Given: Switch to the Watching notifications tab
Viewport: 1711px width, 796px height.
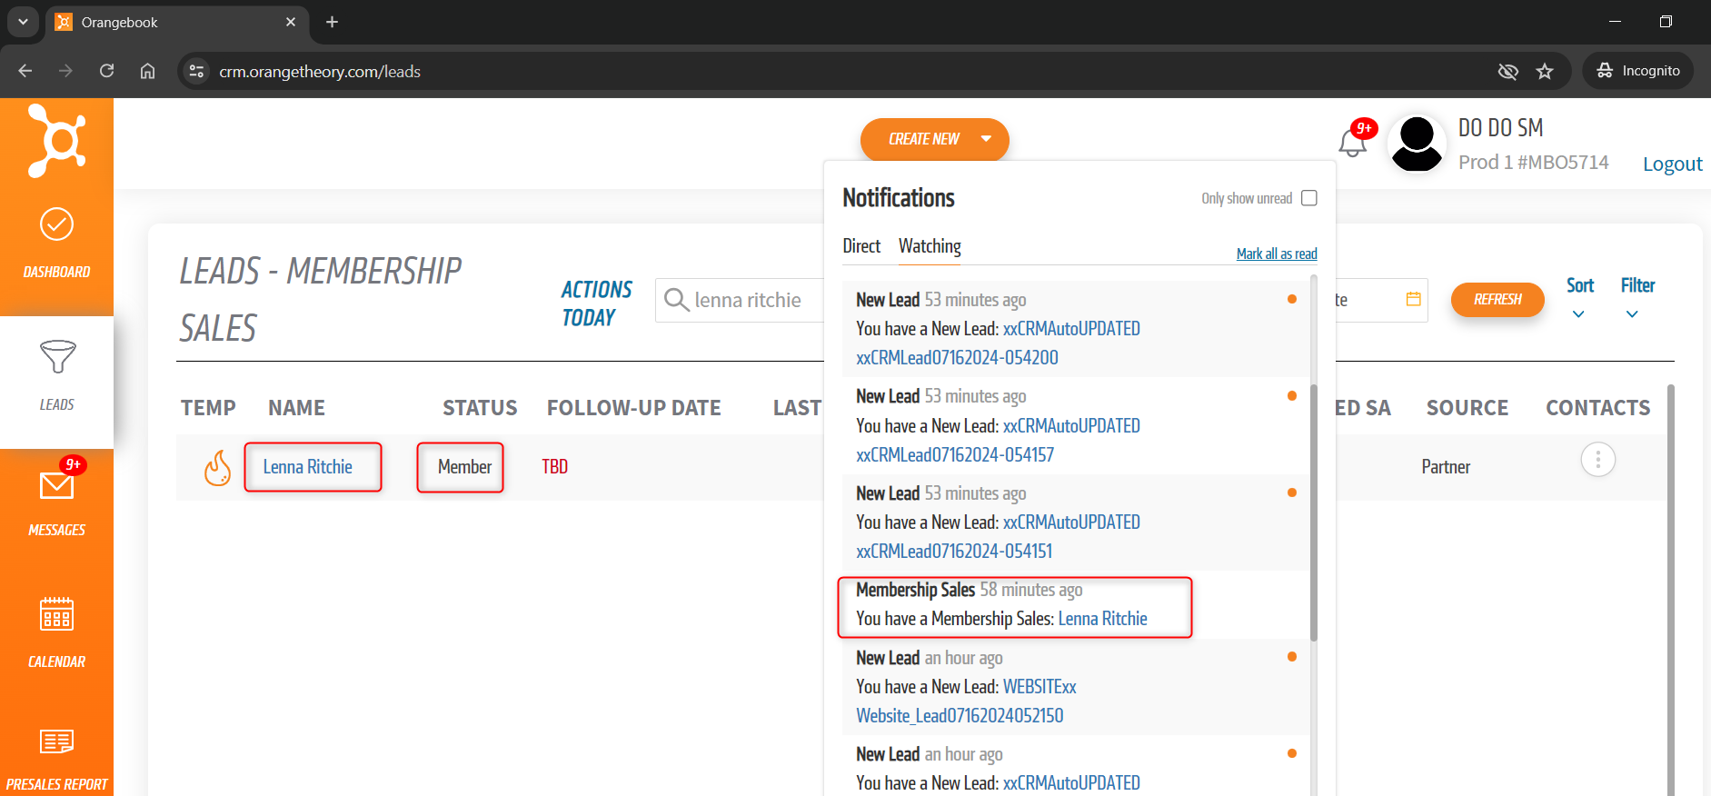Looking at the screenshot, I should click(x=930, y=246).
